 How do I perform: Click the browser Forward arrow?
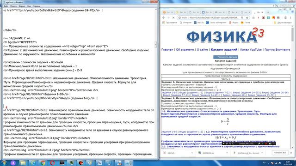click(x=168, y=18)
